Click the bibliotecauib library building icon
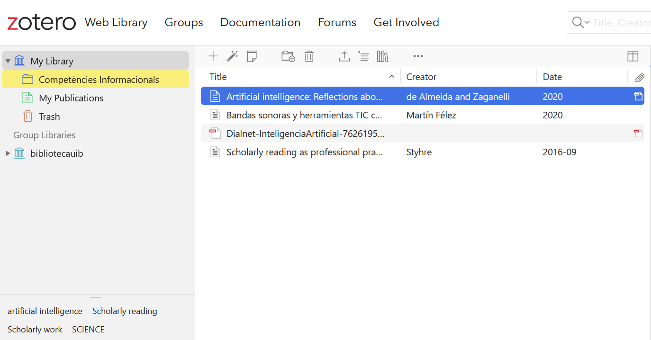The image size is (651, 340). pyautogui.click(x=19, y=153)
